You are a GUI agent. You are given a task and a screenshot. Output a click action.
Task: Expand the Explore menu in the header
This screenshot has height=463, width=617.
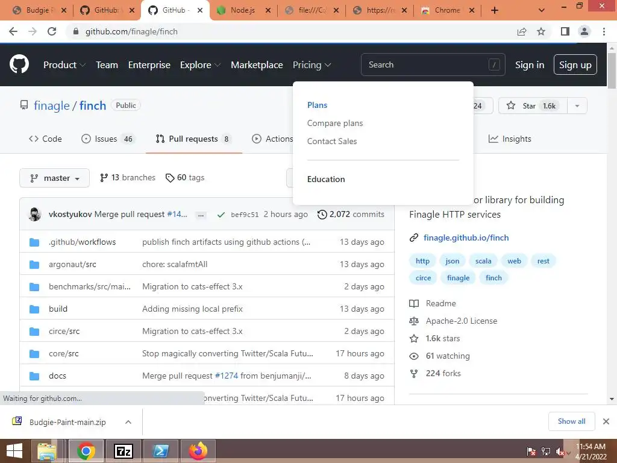click(x=200, y=65)
